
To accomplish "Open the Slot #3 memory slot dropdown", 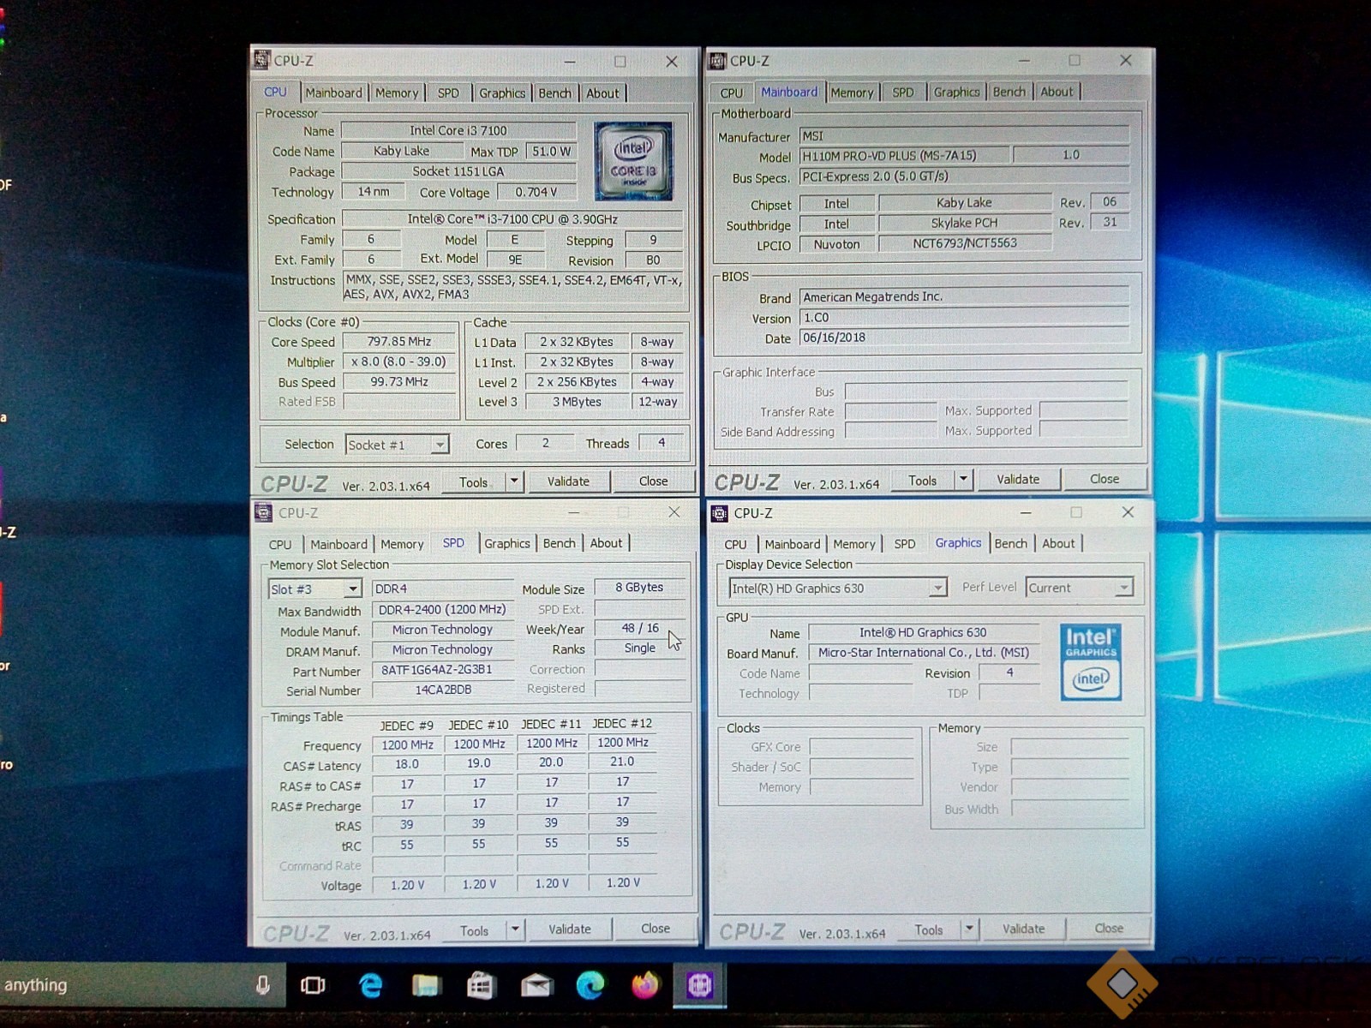I will point(352,589).
